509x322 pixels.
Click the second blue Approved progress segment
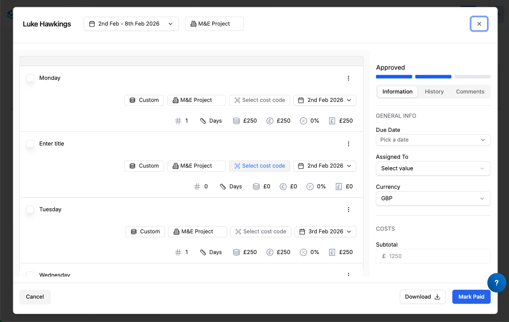point(433,77)
